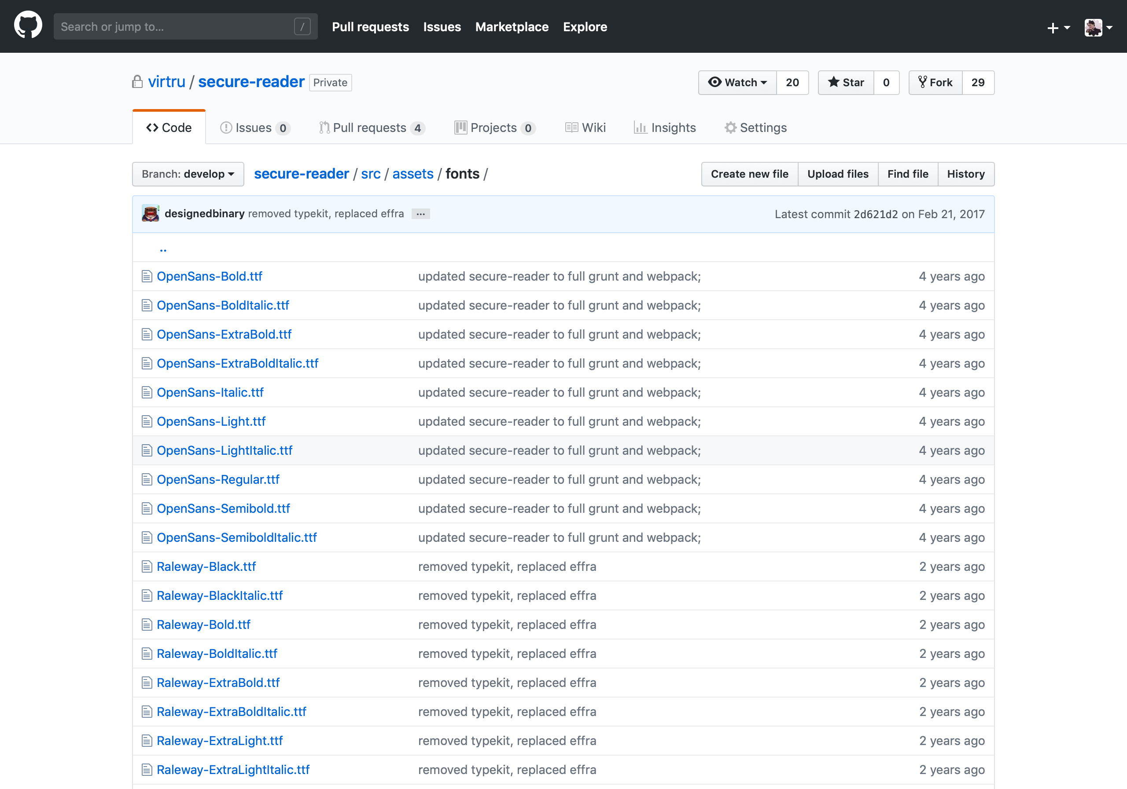
Task: Open Pull requests in top navigation
Action: (370, 27)
